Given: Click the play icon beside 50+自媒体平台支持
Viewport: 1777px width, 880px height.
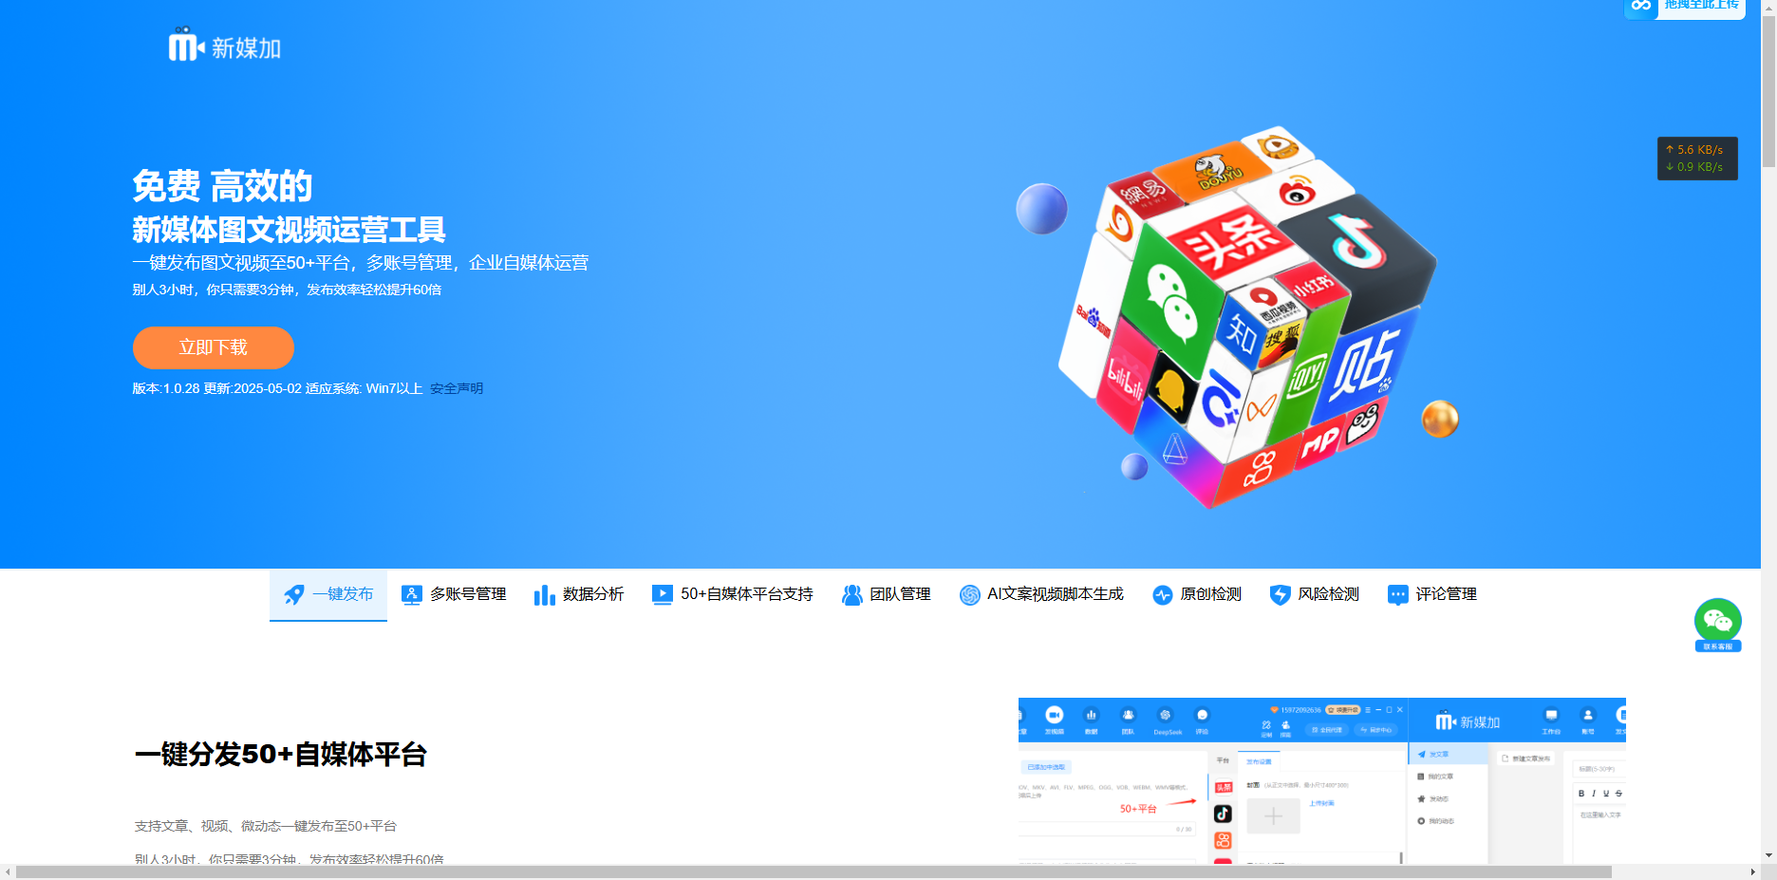Looking at the screenshot, I should coord(663,595).
